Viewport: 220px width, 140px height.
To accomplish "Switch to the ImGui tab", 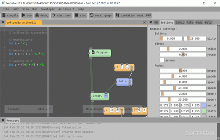I will pos(180,23).
